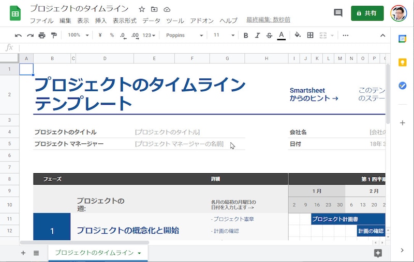Click the undo arrow in the toolbar

(19, 35)
